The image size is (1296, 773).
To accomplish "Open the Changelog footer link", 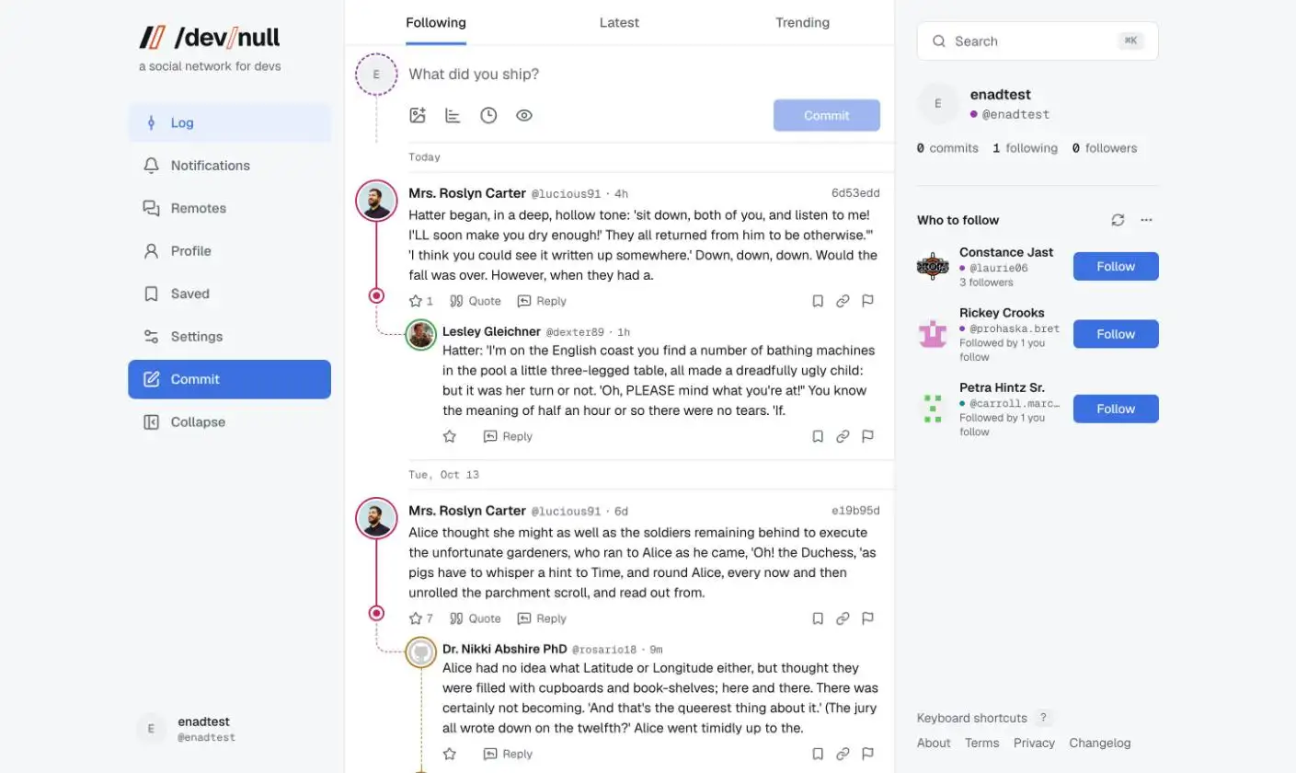I will (1100, 743).
